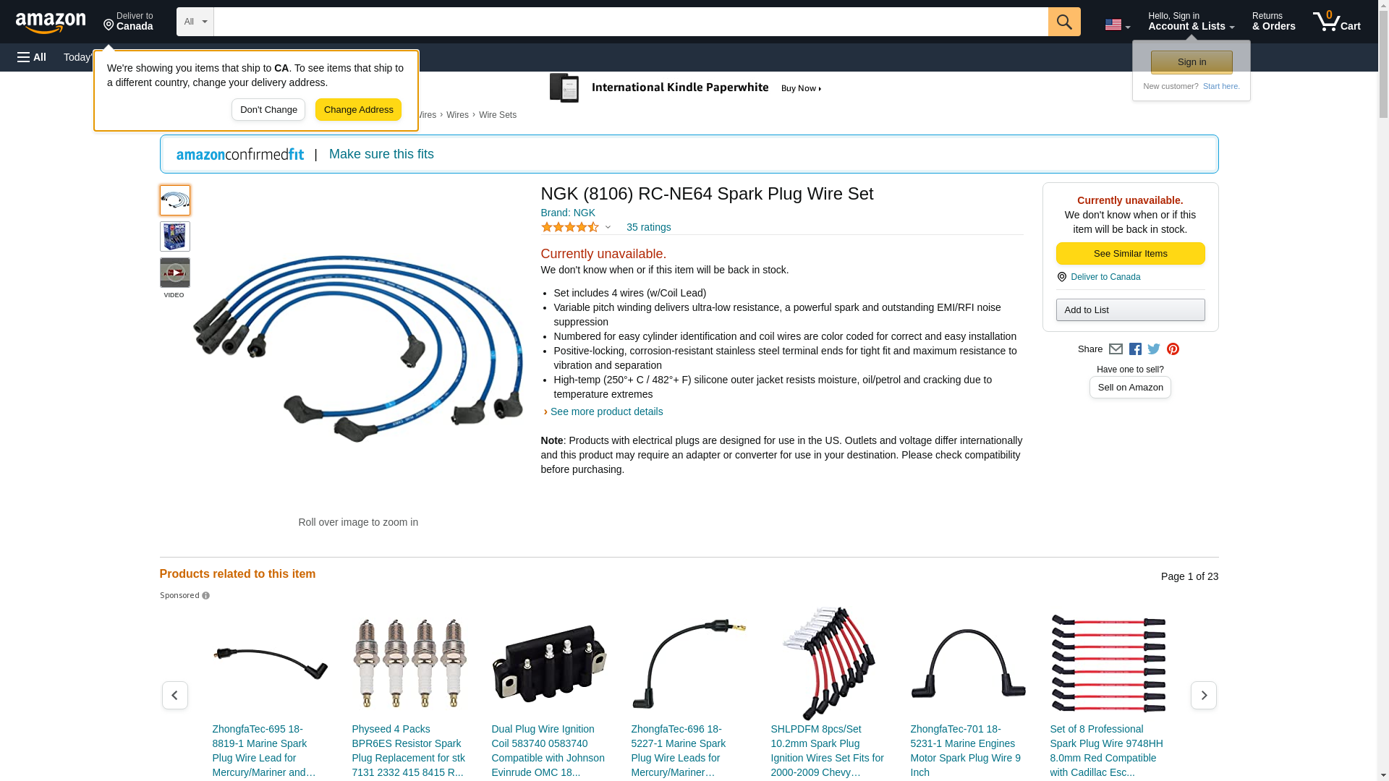Go to next related products page

1204,695
